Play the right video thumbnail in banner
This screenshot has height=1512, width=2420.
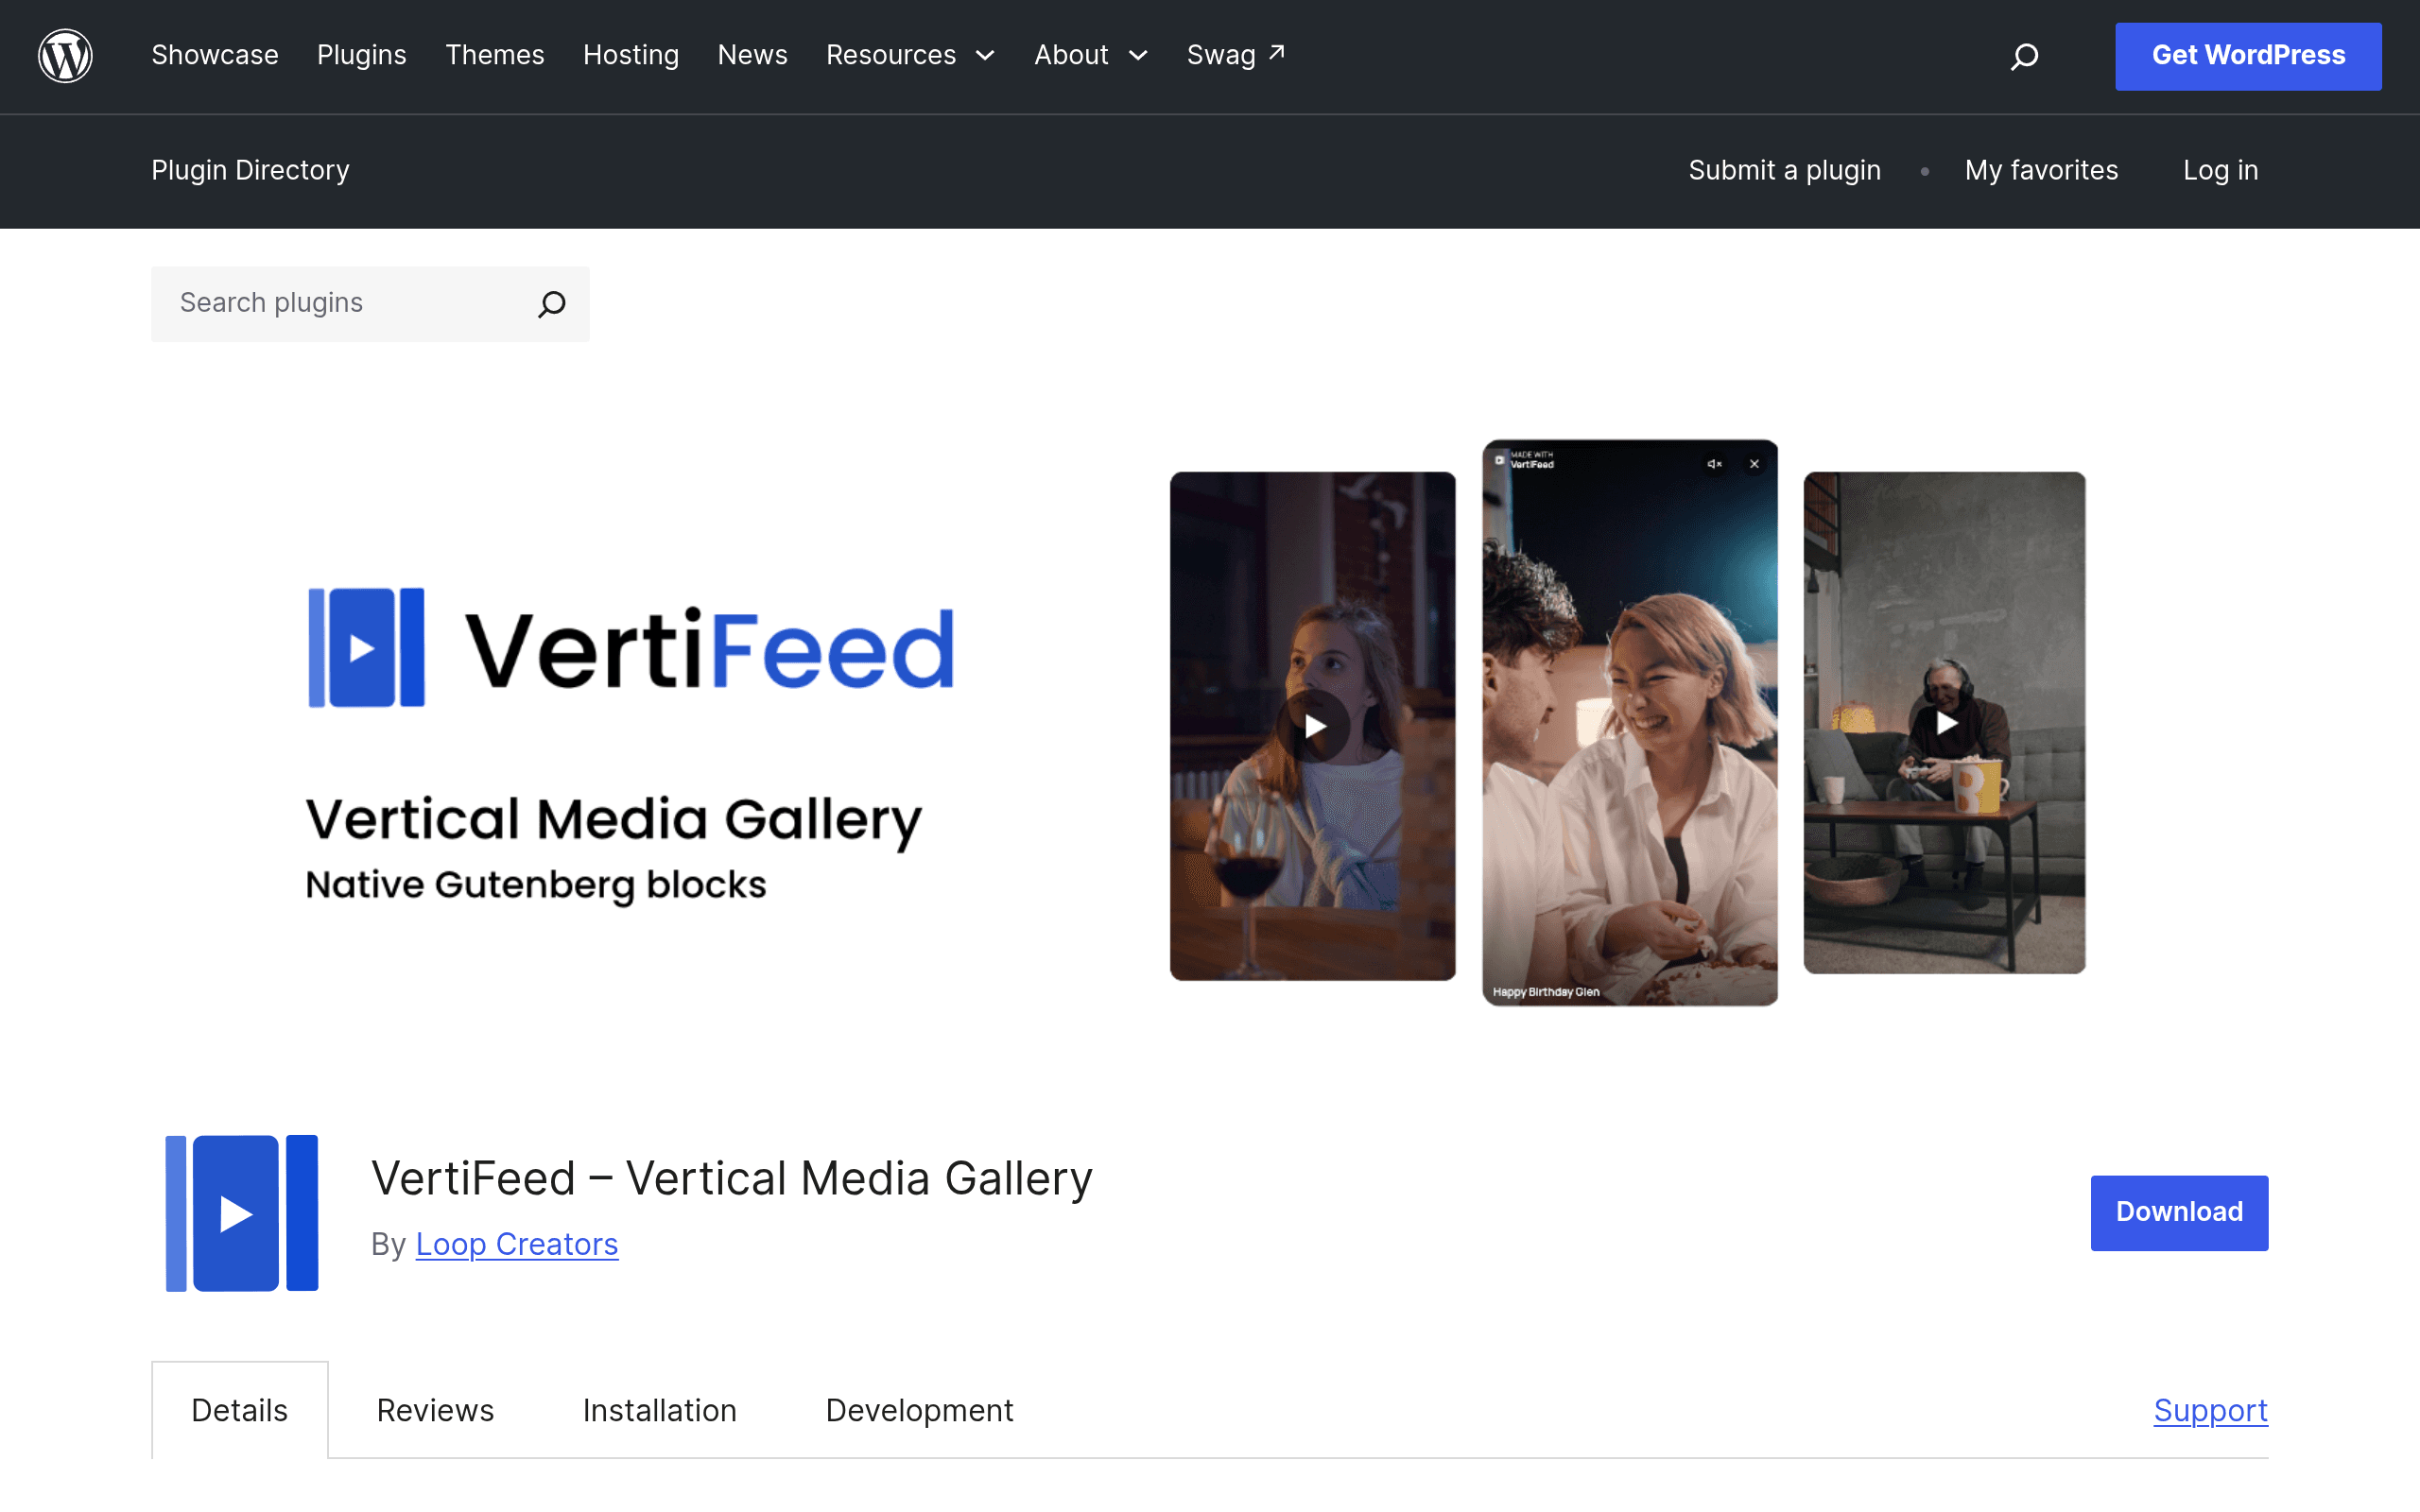[1946, 723]
